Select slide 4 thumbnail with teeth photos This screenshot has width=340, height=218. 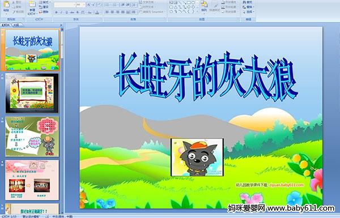click(32, 180)
